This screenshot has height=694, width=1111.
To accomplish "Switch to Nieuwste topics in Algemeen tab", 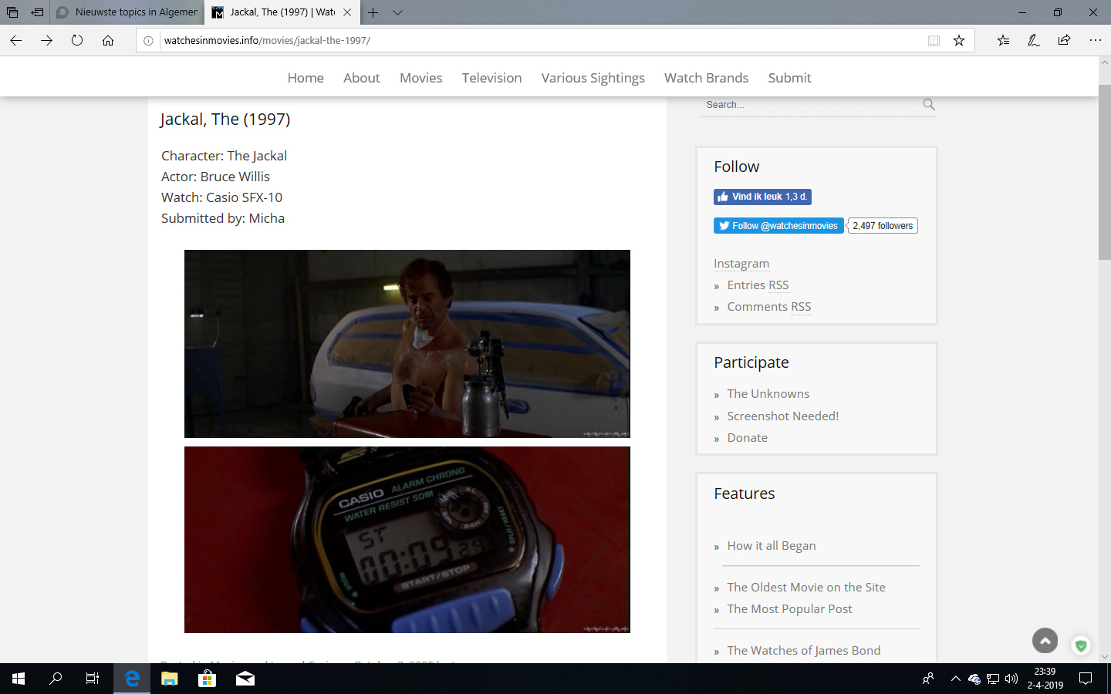I will pos(127,12).
